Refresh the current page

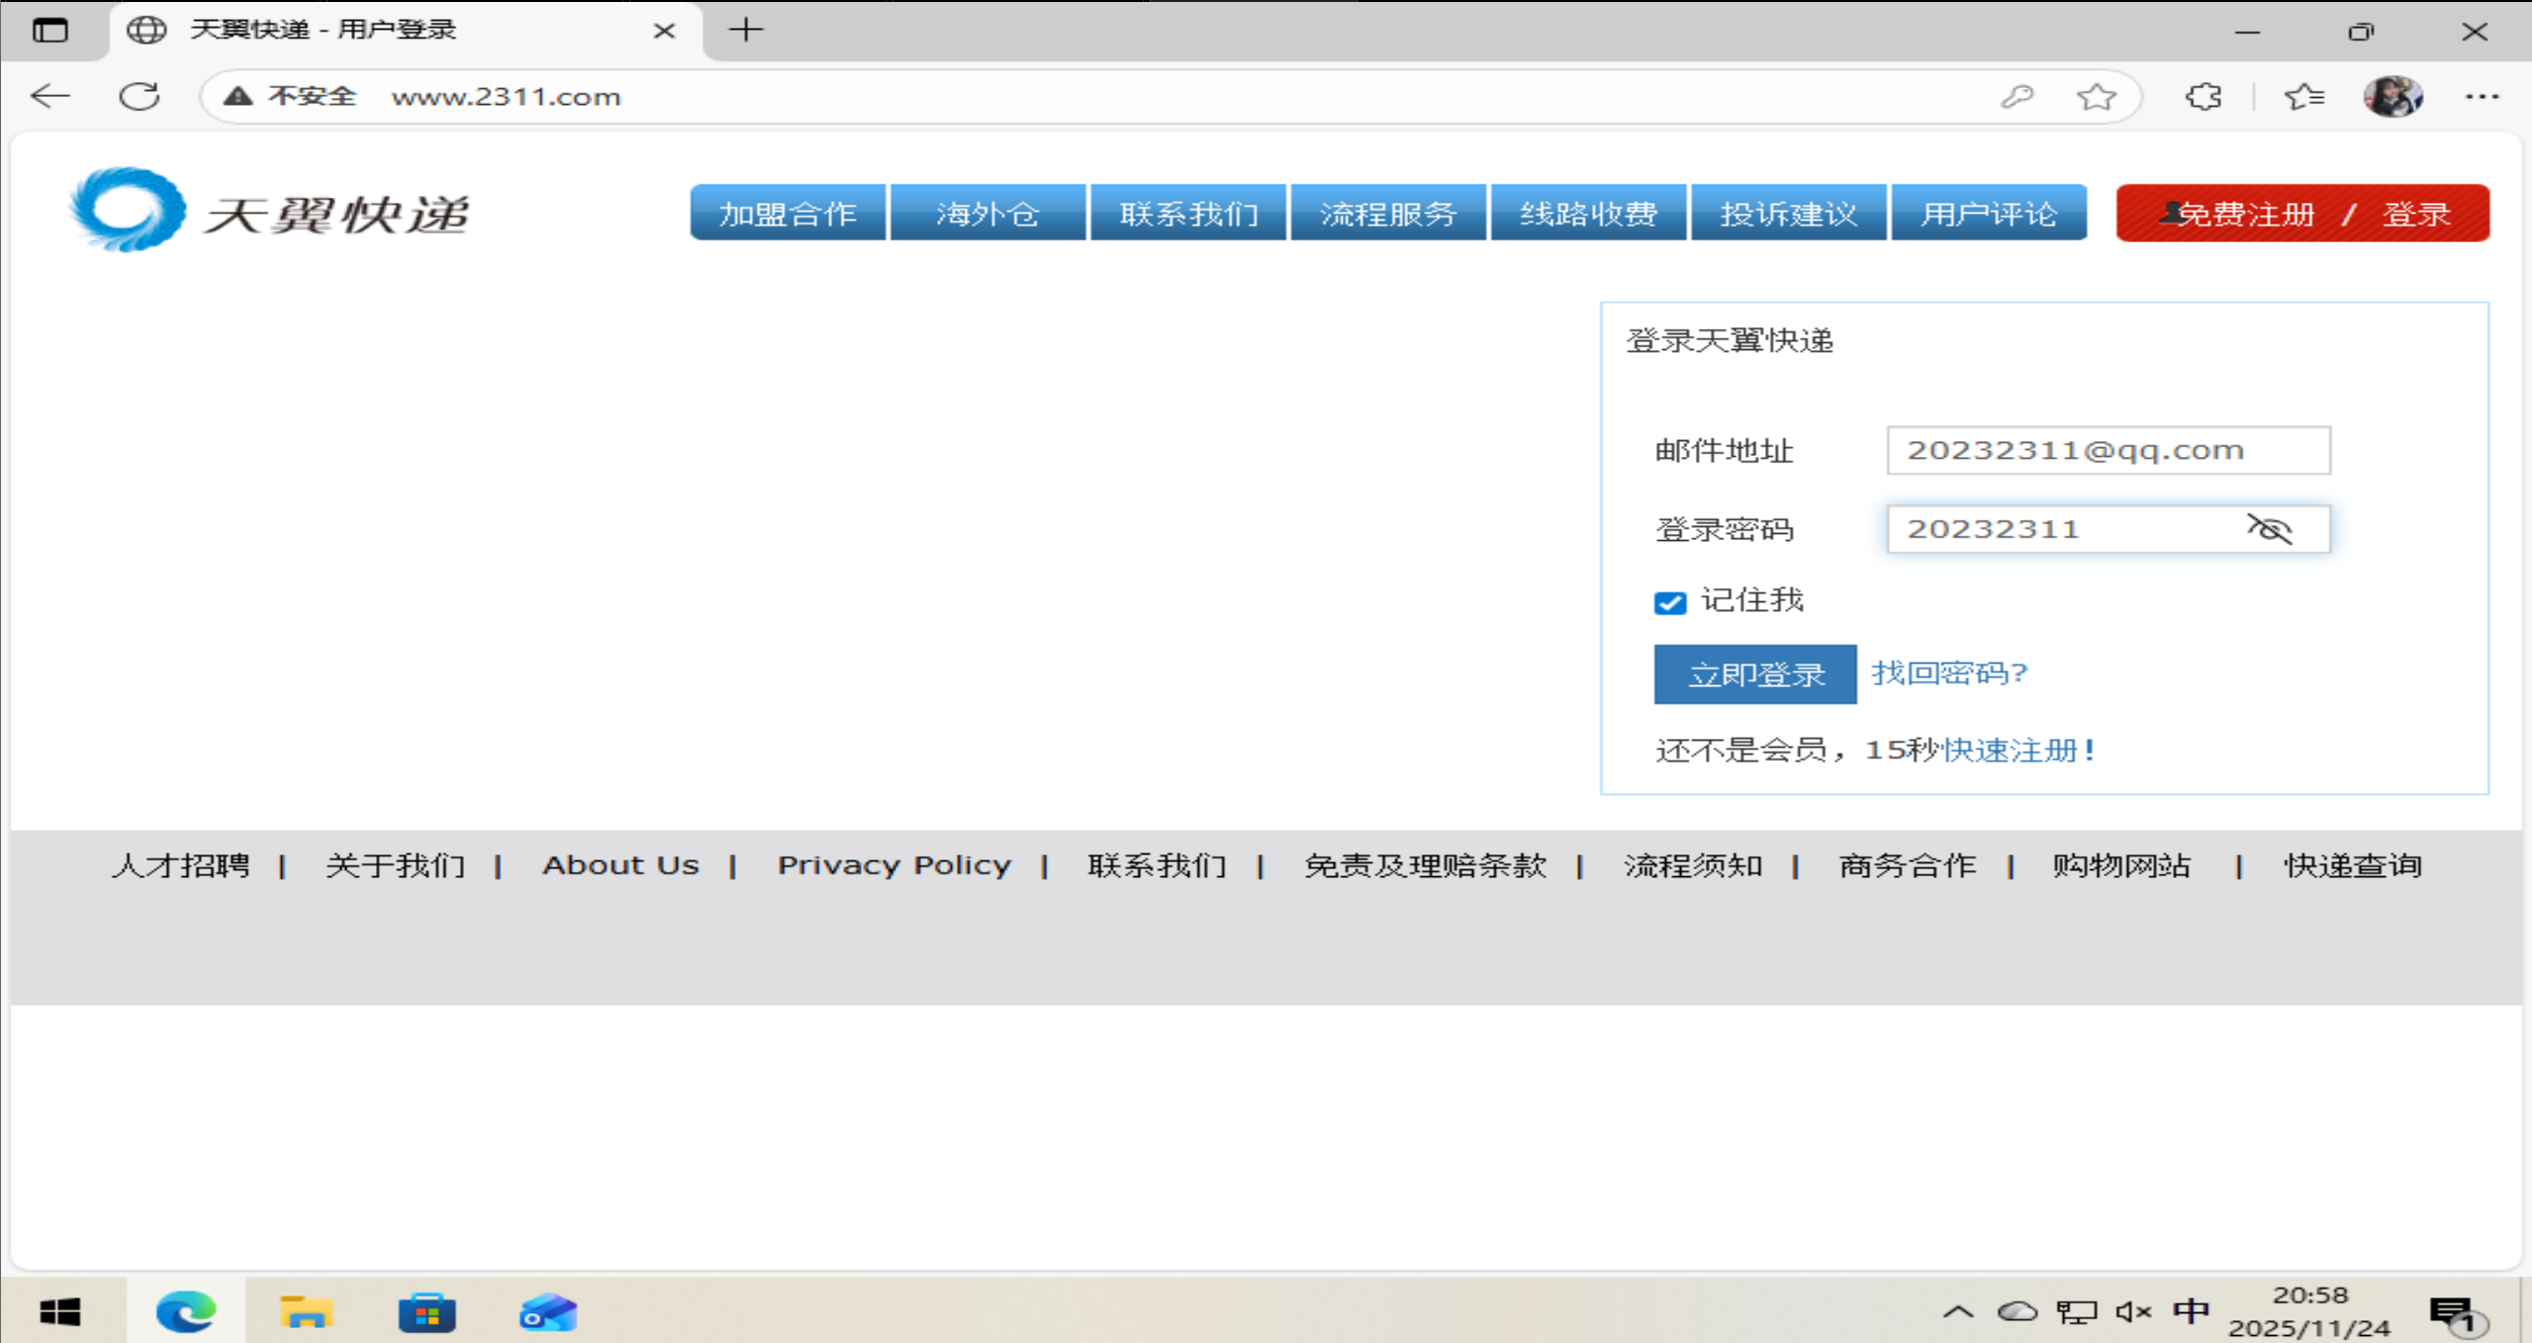(139, 96)
